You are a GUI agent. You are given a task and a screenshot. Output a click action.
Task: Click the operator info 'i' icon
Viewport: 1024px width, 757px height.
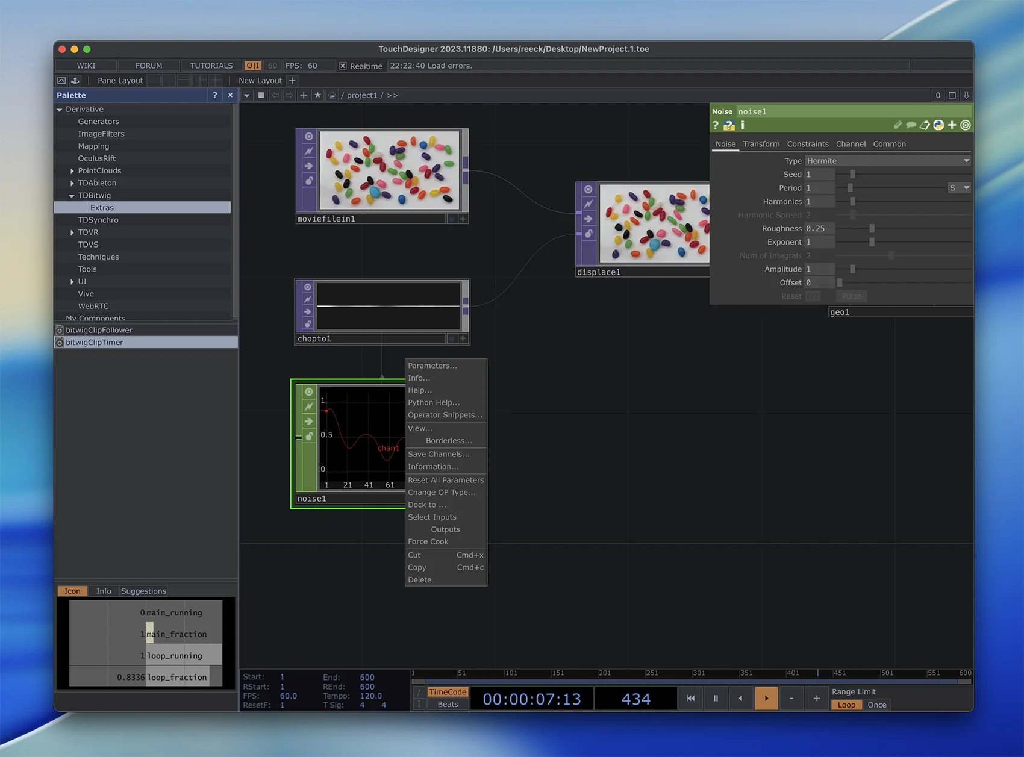point(743,125)
